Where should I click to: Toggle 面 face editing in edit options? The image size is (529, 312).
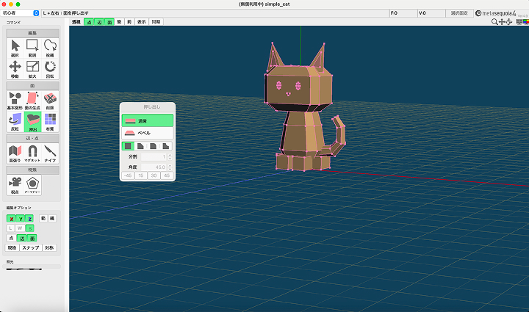click(32, 238)
